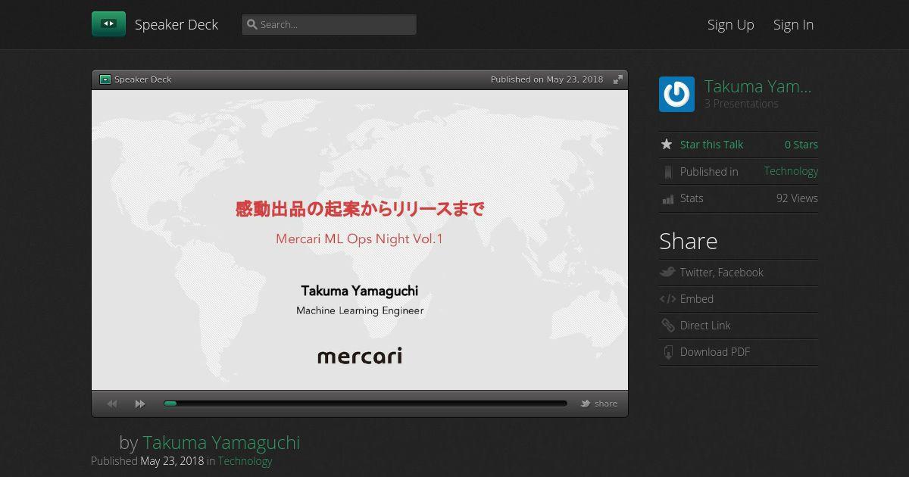This screenshot has height=477, width=909.
Task: Click 'Speaker Deck' label in player header
Action: coord(142,79)
